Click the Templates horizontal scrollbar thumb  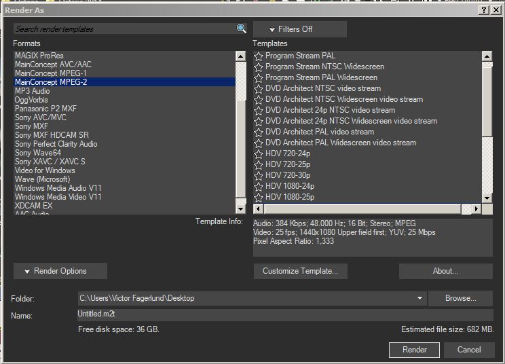click(362, 208)
